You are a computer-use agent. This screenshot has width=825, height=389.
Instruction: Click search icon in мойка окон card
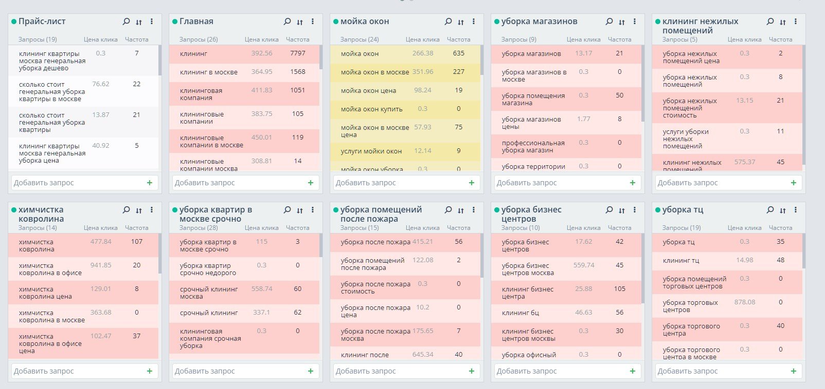tap(448, 22)
